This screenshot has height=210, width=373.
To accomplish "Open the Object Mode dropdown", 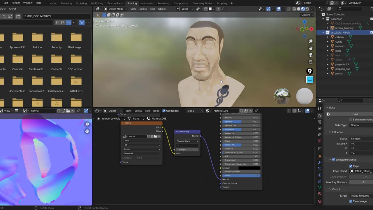I will 115,9.
